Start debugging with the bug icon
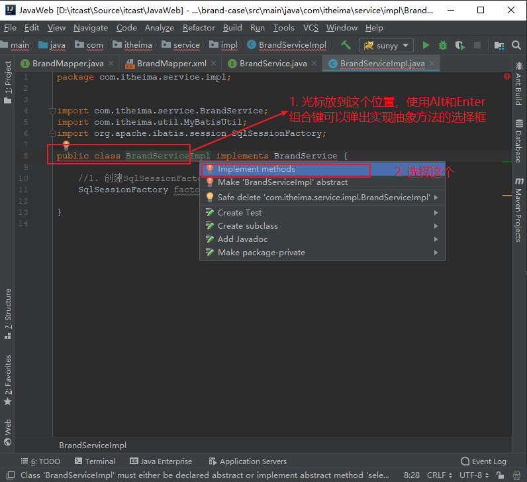 coord(442,45)
